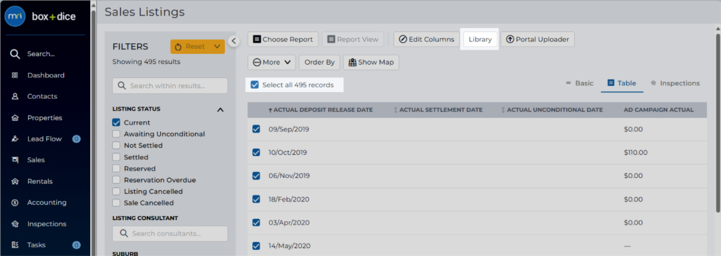Uncheck the 03/Apr/2020 row checkbox
This screenshot has width=721, height=256.
click(x=256, y=223)
